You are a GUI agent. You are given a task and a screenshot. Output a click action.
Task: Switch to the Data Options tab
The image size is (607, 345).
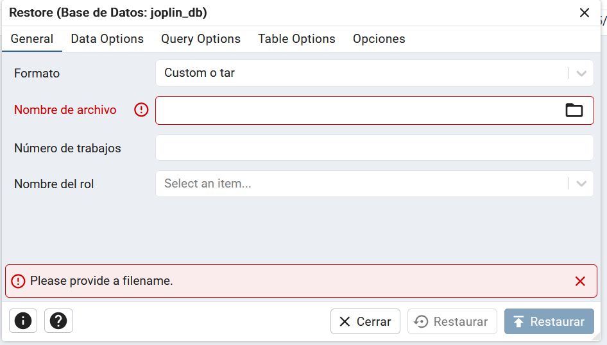(x=107, y=39)
